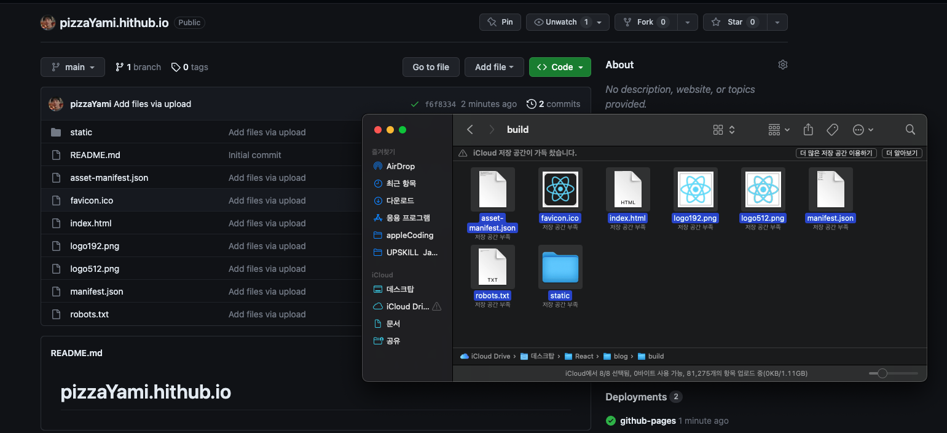Click the Finder Tags icon
The image size is (947, 433).
pos(832,129)
